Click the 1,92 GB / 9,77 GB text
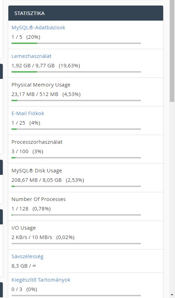 tap(33, 66)
